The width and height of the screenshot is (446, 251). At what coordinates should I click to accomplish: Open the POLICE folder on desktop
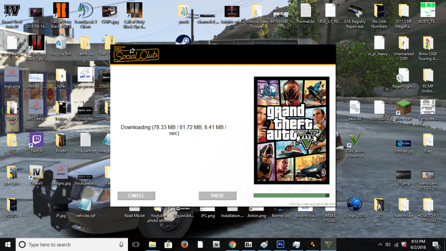12,208
